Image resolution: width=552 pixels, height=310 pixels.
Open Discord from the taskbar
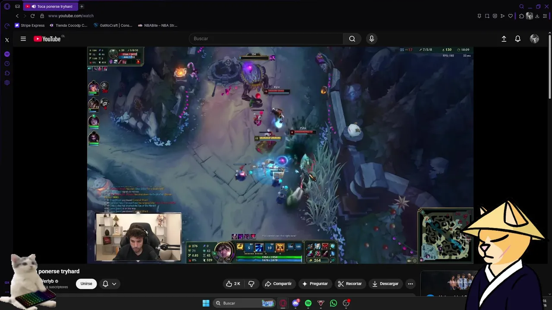[x=296, y=303]
